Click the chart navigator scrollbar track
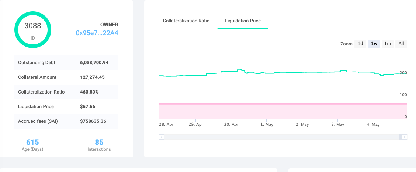Viewport: 416px width, 172px height. 280,137
